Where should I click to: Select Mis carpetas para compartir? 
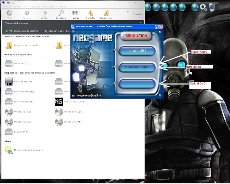coord(24,150)
